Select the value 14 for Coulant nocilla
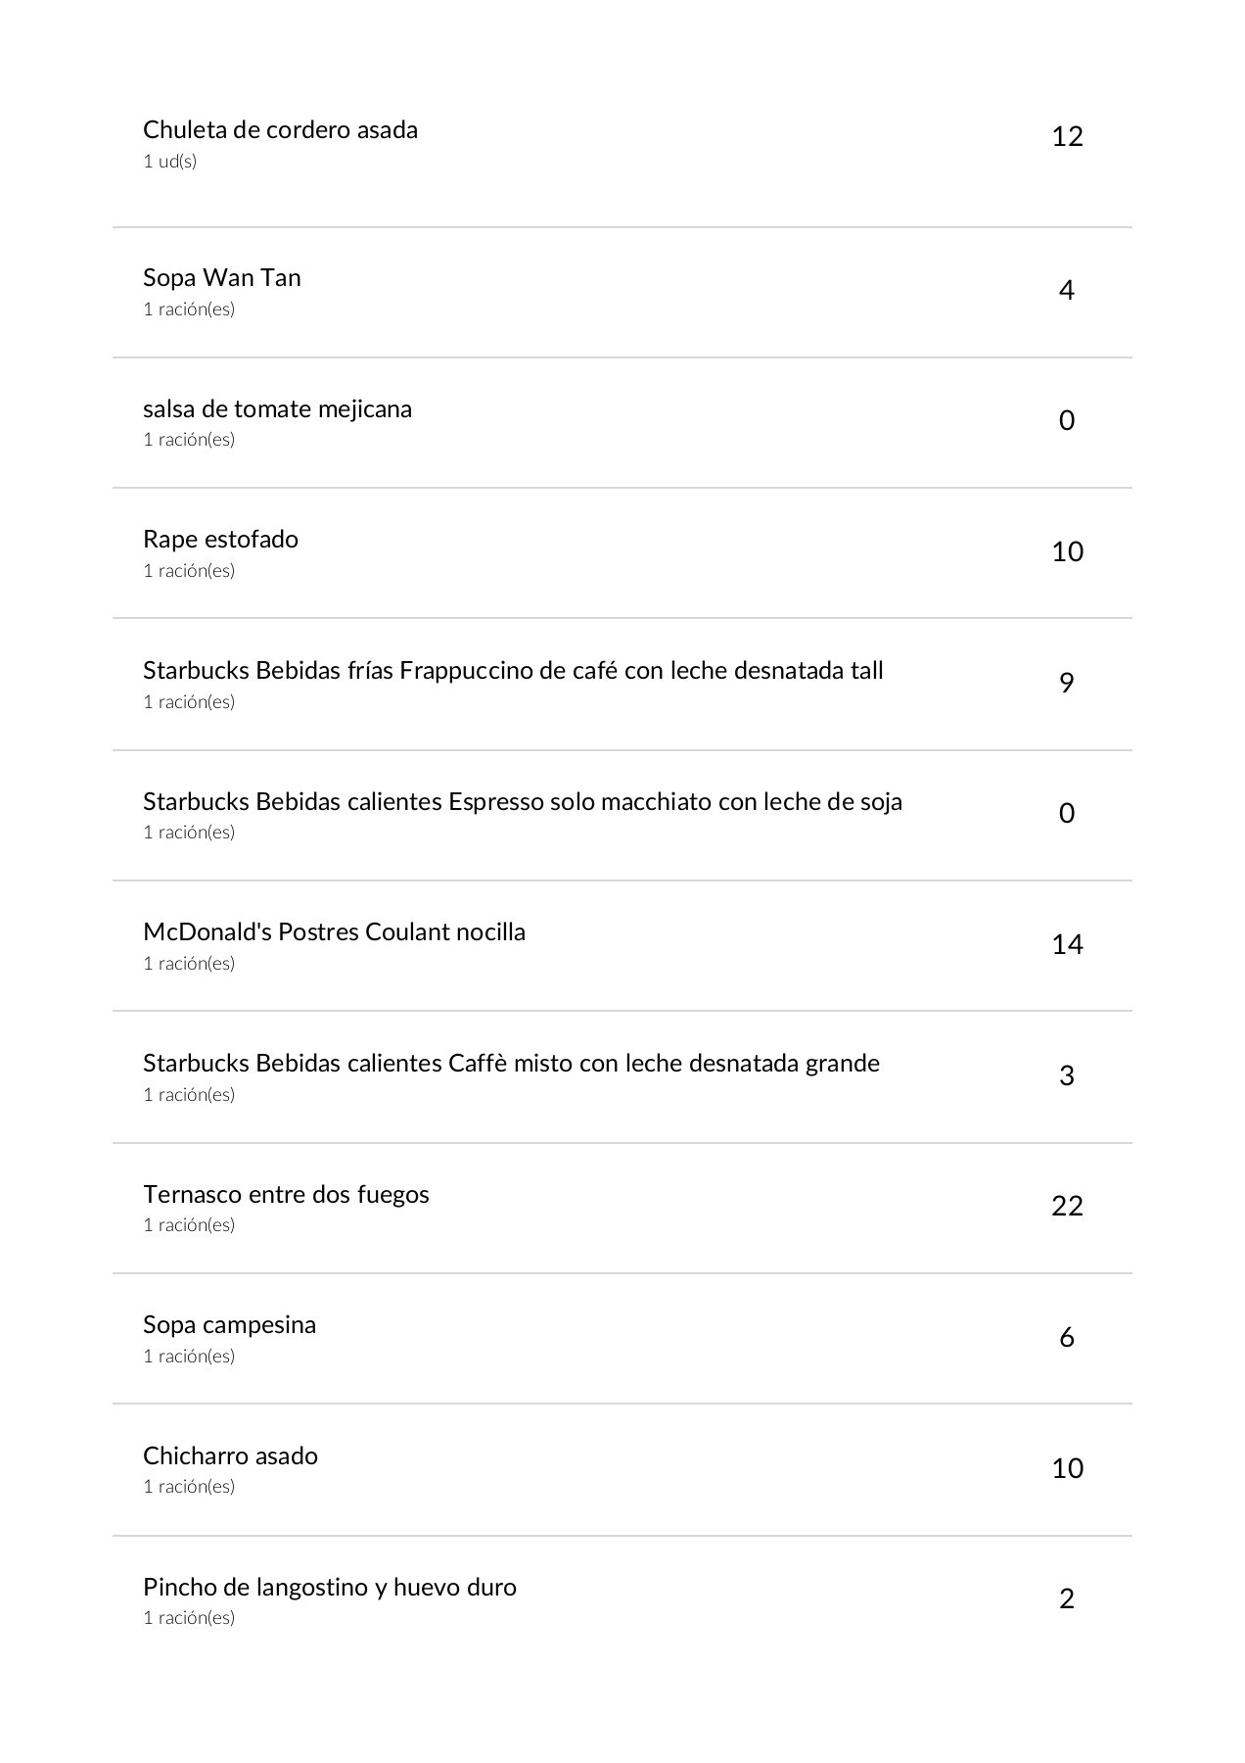The height and width of the screenshot is (1763, 1245). point(1067,944)
